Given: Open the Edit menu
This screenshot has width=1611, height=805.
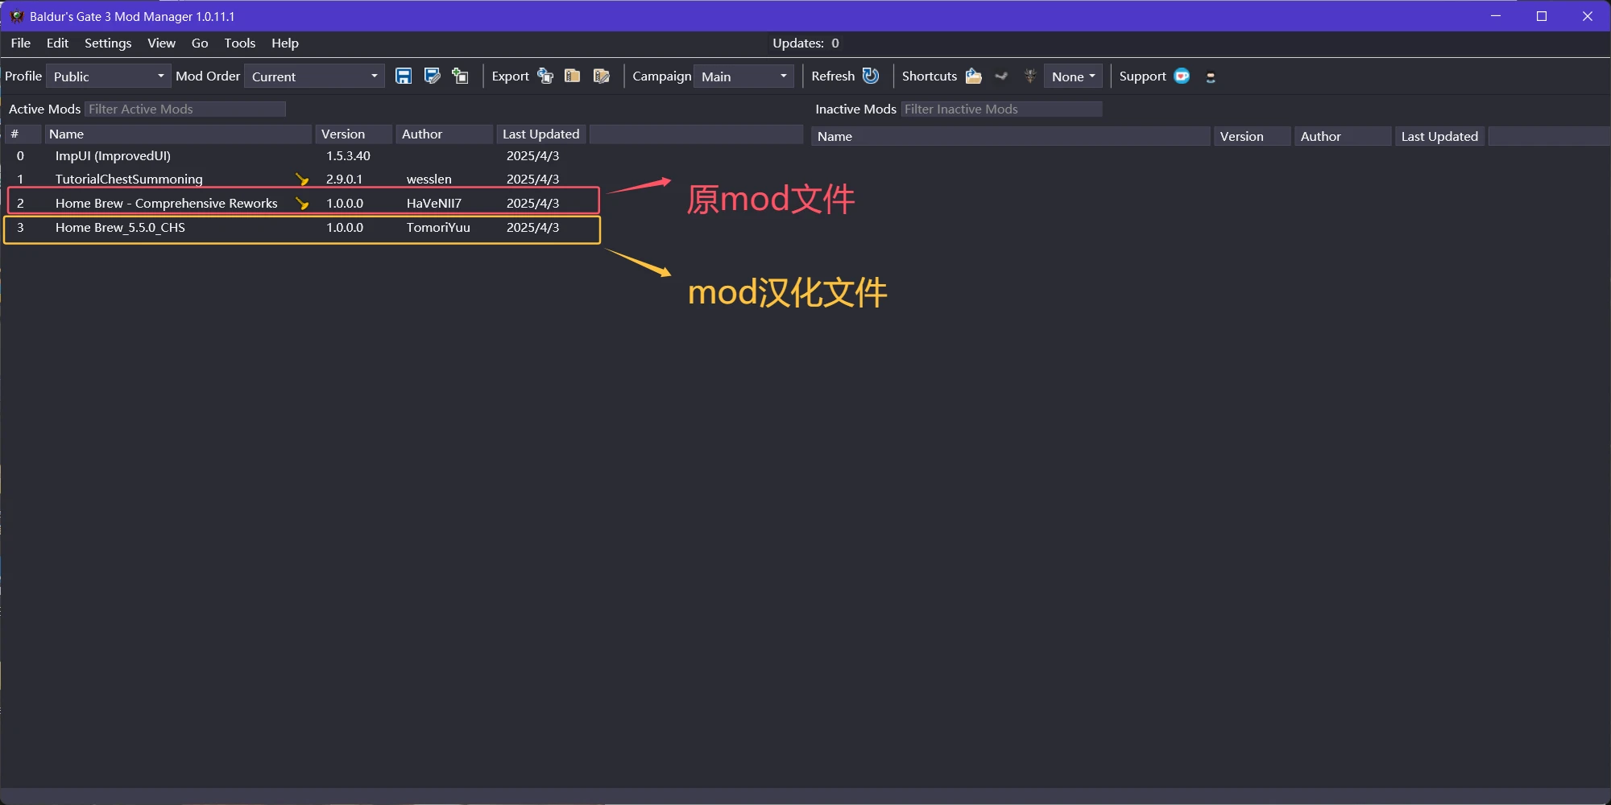Looking at the screenshot, I should tap(57, 43).
